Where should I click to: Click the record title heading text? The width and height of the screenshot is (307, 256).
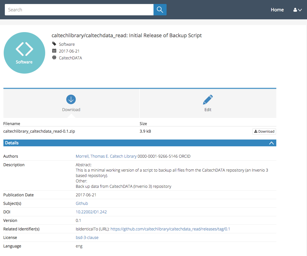point(127,36)
